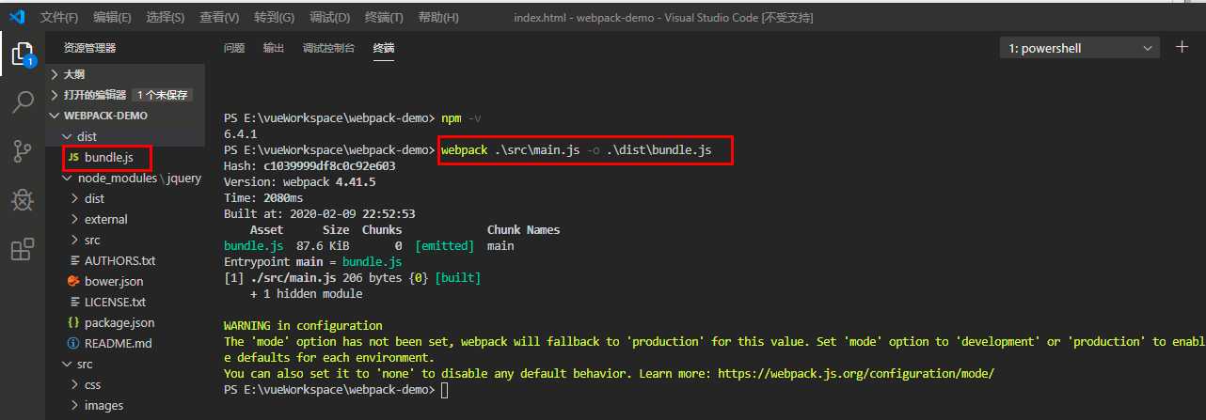Open the Search view icon
This screenshot has width=1206, height=420.
pyautogui.click(x=22, y=101)
